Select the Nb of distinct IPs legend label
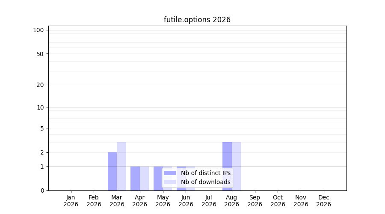 point(206,173)
